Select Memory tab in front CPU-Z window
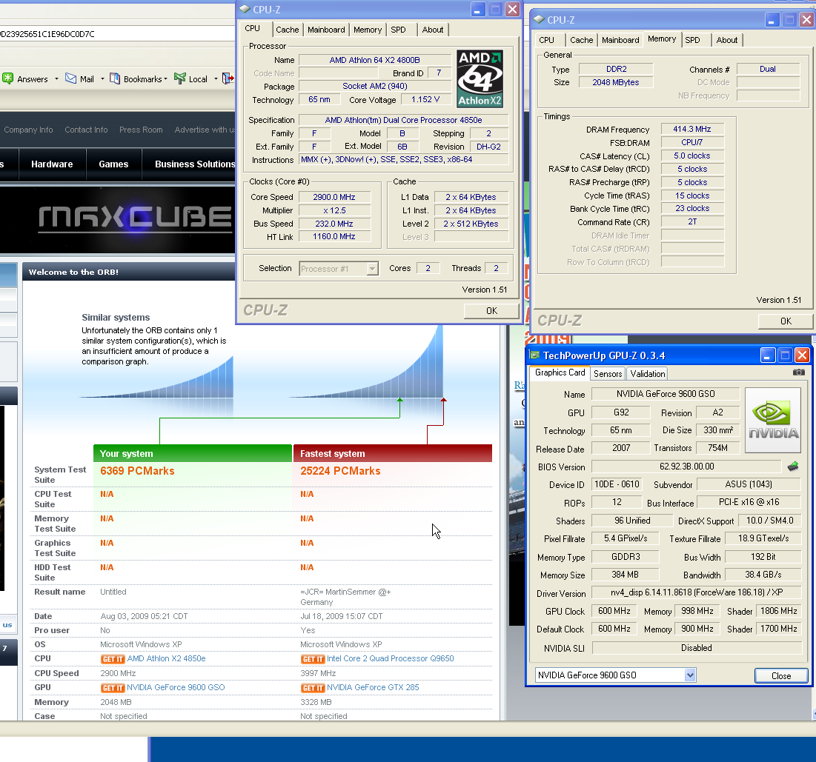The image size is (816, 762). click(368, 30)
